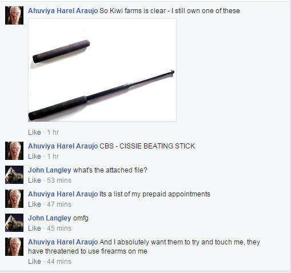The height and width of the screenshot is (273, 291).
Task: Open John Langley name on attached file question
Action: point(50,170)
